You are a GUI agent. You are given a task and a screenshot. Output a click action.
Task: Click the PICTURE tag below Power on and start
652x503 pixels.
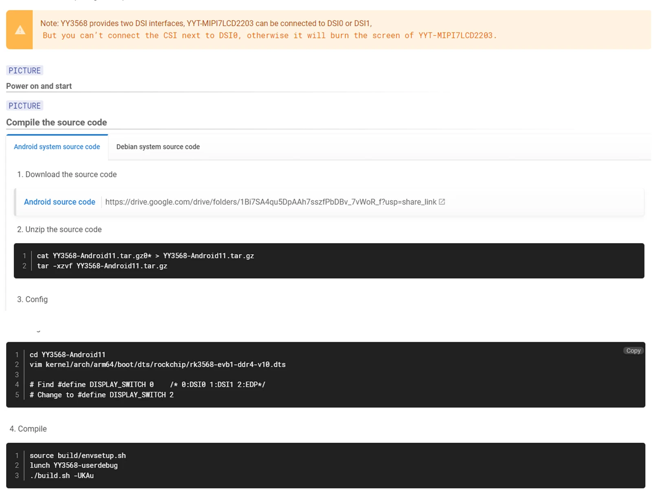pyautogui.click(x=24, y=106)
